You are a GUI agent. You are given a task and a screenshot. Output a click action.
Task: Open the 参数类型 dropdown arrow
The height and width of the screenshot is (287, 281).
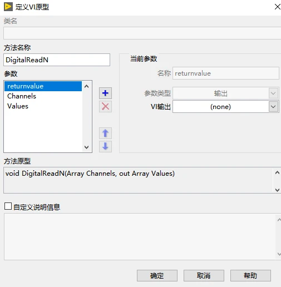[x=273, y=93]
